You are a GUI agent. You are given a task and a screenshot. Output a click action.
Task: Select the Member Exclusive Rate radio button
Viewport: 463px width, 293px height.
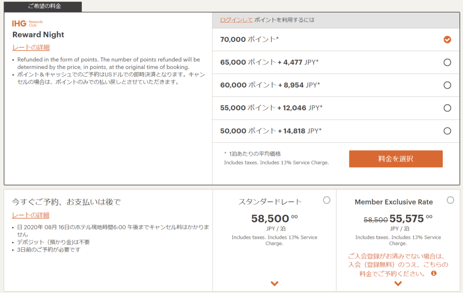(x=450, y=200)
